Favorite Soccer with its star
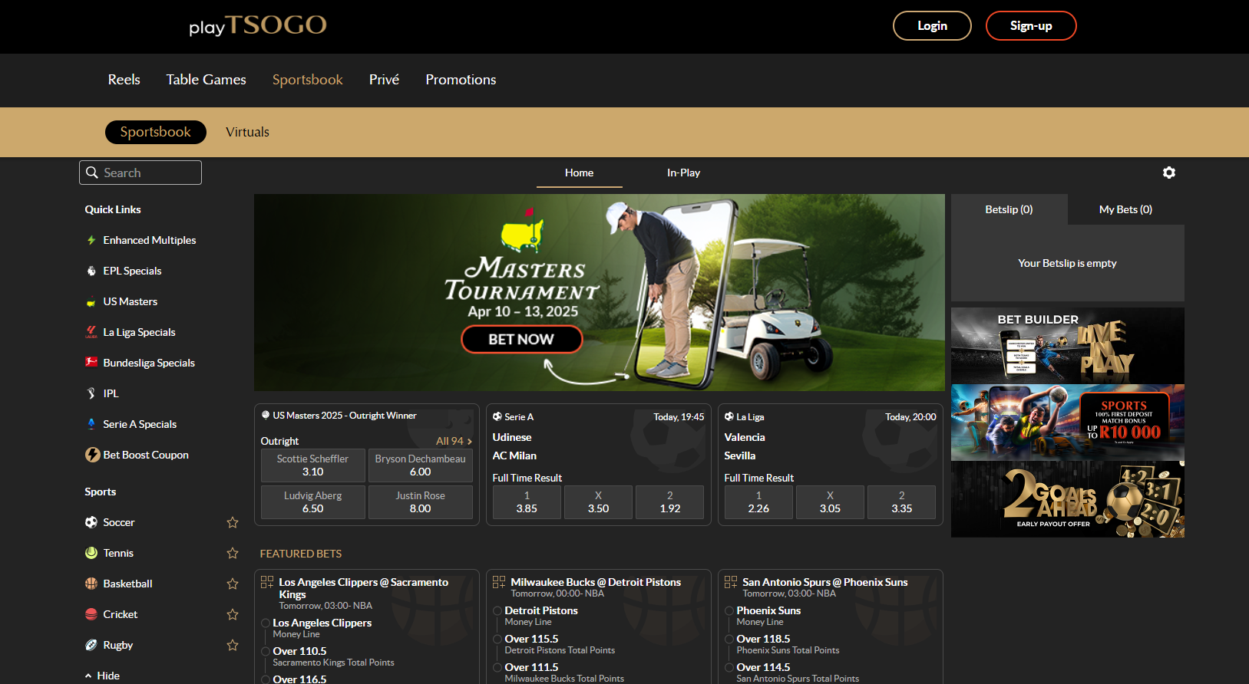Screen dimensions: 1249x684 tap(233, 522)
